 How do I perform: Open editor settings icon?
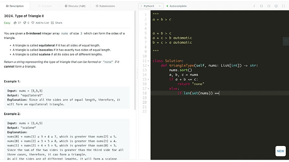pyautogui.click(x=276, y=6)
